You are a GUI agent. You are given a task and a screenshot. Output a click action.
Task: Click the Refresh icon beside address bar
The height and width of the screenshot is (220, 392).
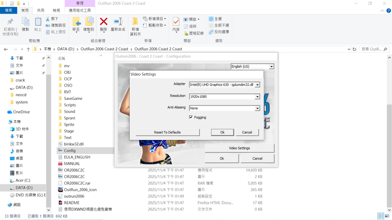point(354,49)
